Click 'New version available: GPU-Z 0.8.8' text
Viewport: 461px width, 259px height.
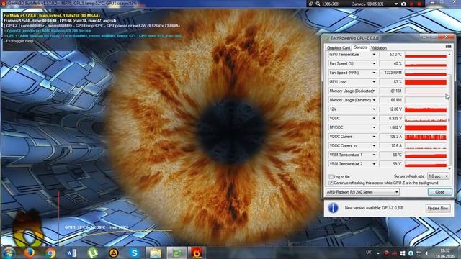[x=374, y=208]
